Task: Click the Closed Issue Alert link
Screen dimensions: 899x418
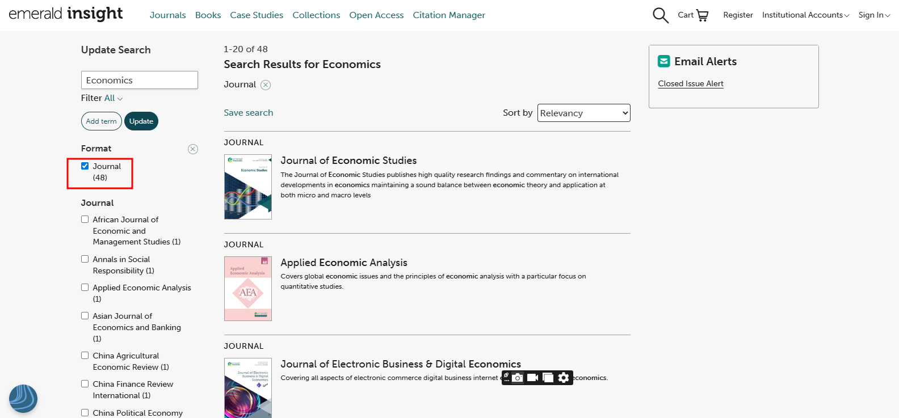Action: [x=690, y=83]
